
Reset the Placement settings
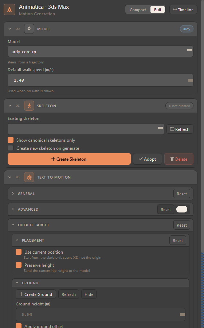(x=178, y=241)
